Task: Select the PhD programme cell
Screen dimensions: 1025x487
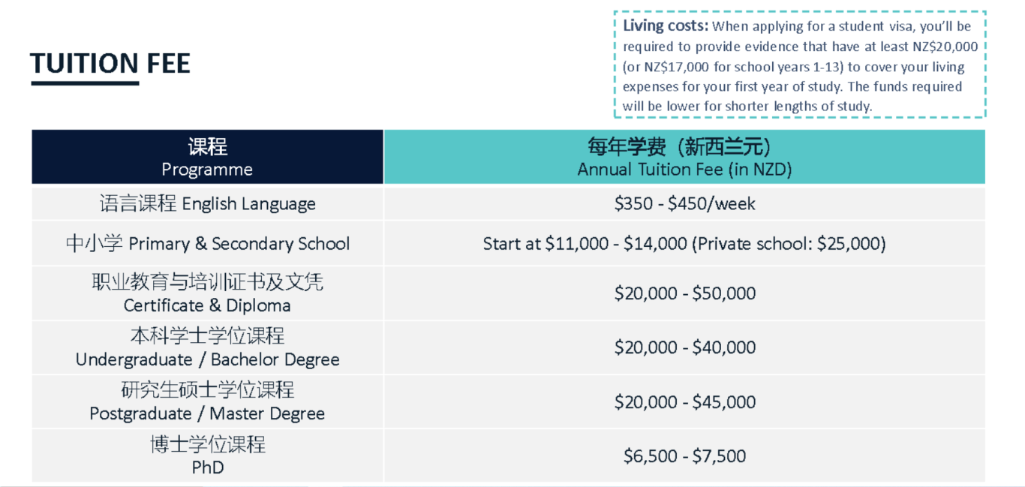Action: click(207, 455)
